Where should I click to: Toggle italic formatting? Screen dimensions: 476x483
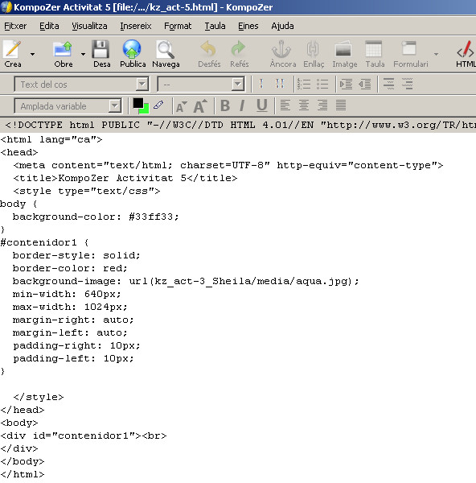tap(243, 105)
